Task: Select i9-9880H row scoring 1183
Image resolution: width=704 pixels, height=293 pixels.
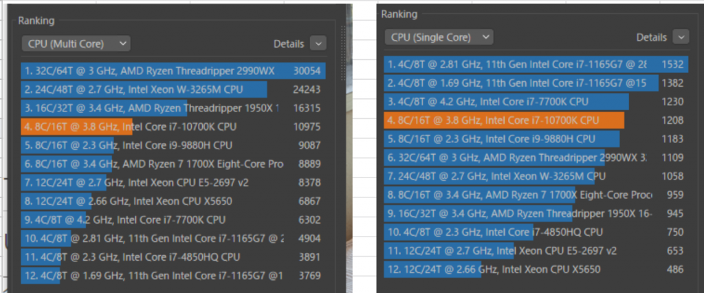Action: pyautogui.click(x=536, y=139)
